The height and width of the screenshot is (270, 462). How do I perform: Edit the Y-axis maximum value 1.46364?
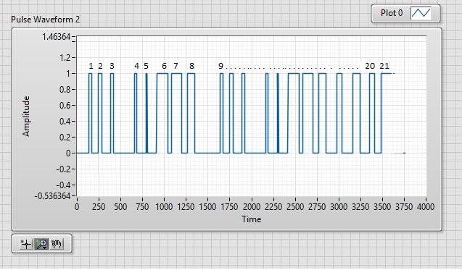tap(56, 37)
